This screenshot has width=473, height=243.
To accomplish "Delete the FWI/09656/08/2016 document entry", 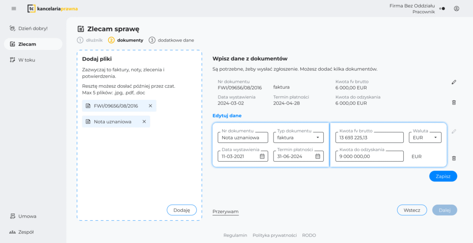I will tap(454, 103).
